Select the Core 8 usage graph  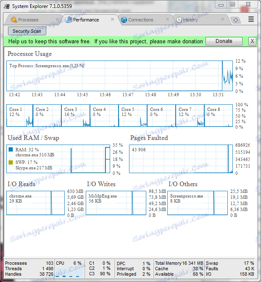[x=219, y=116]
